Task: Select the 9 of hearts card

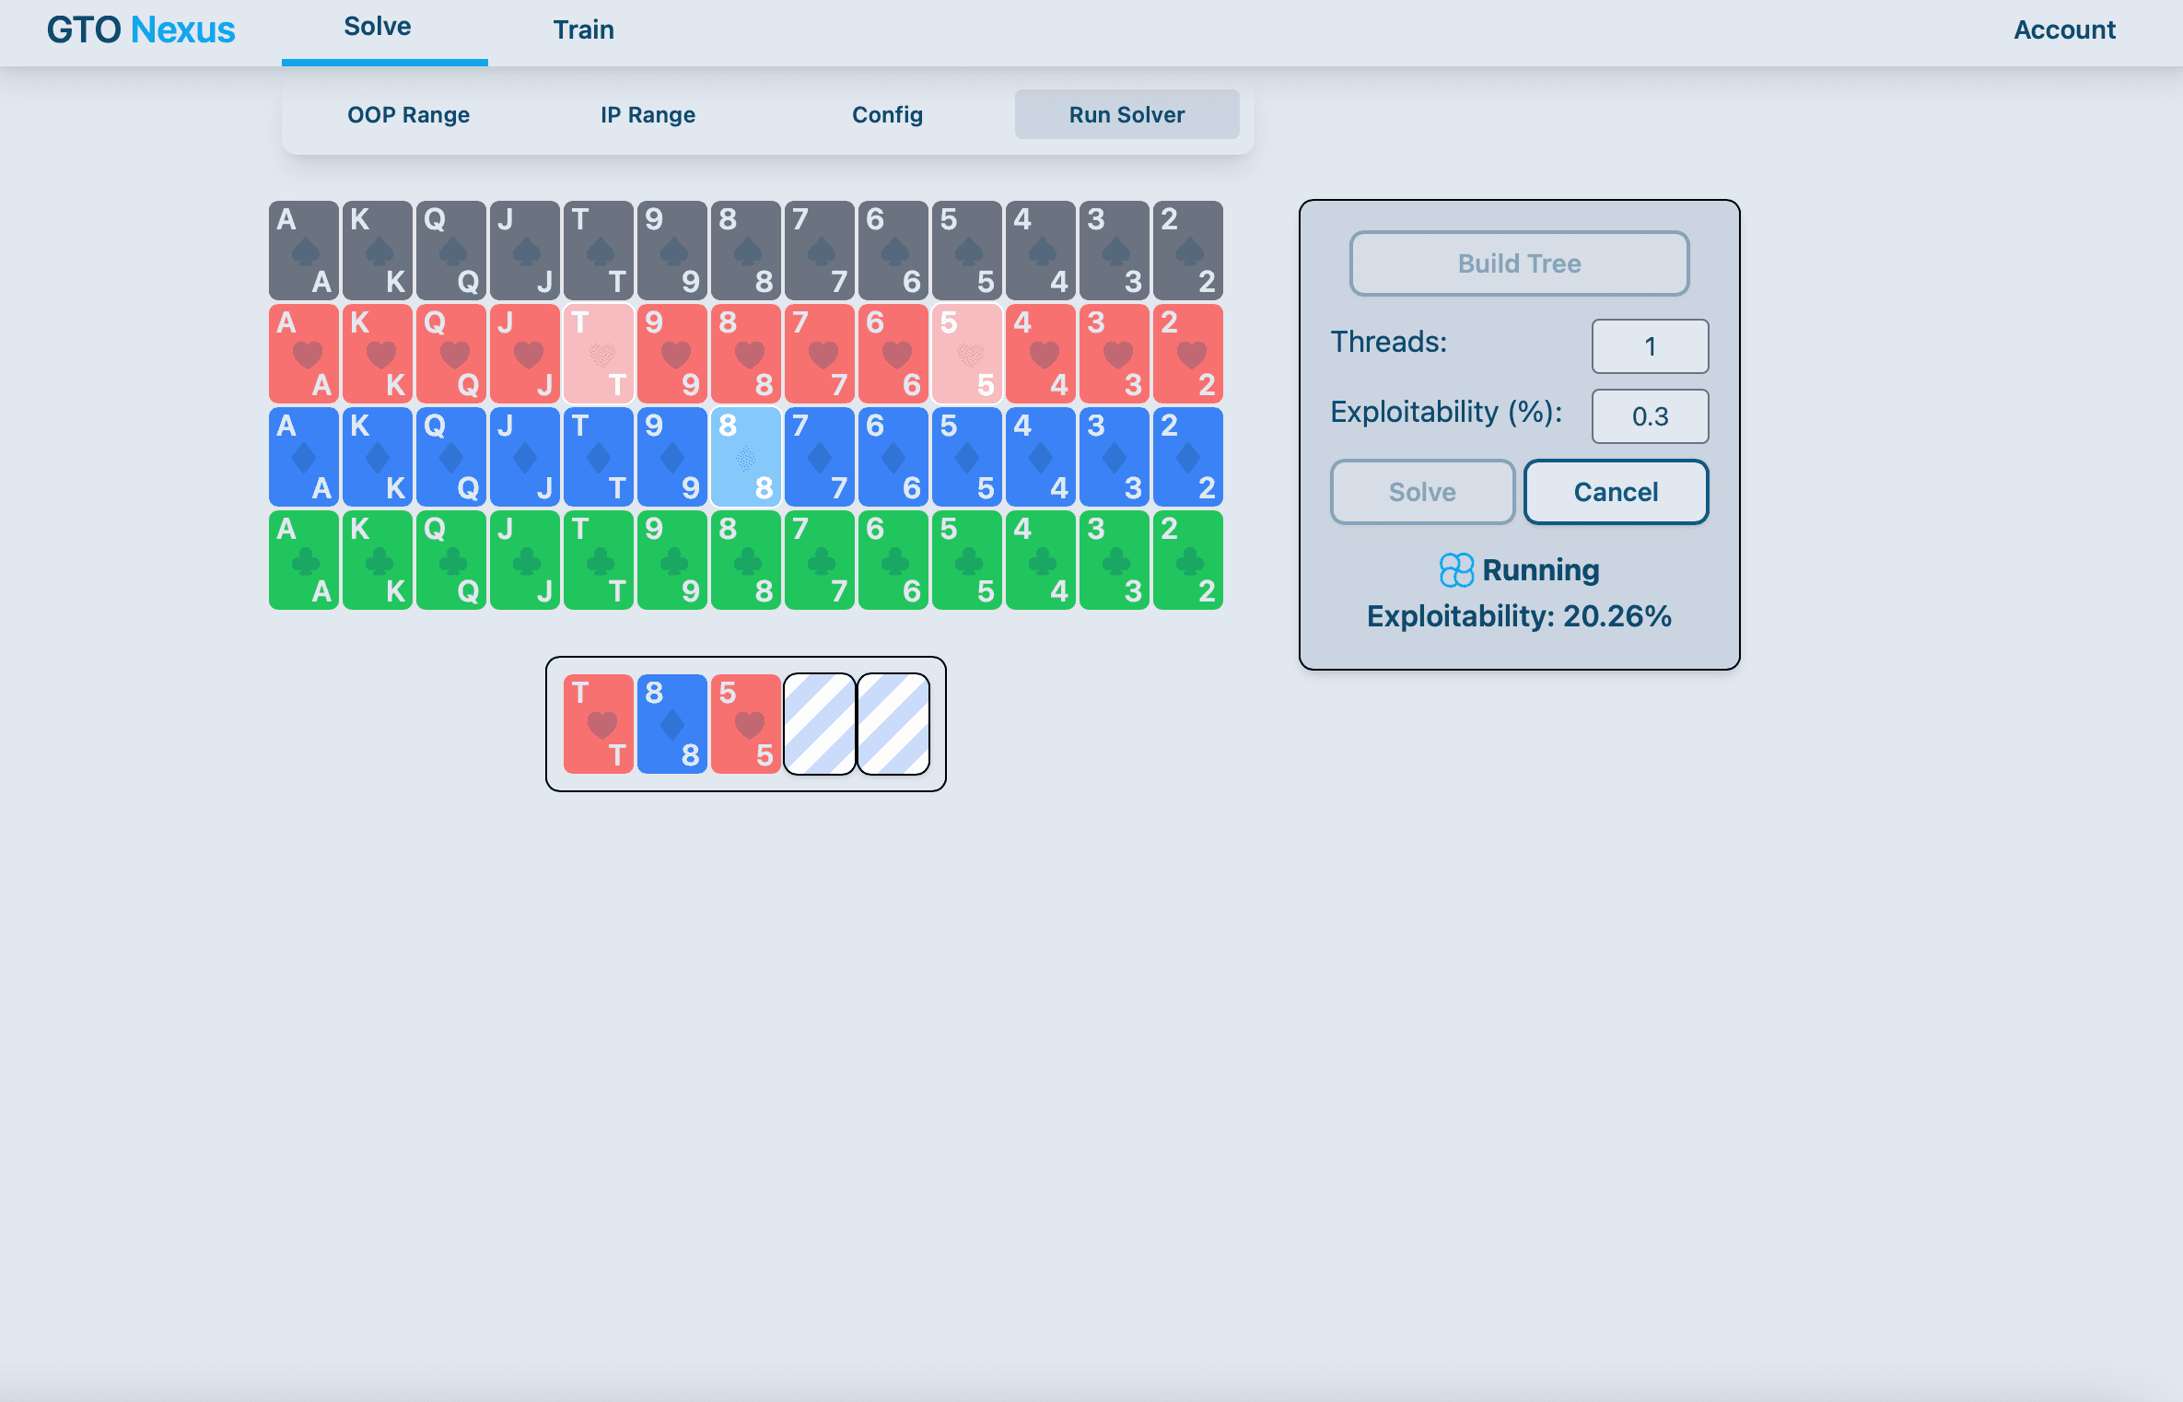Action: (672, 354)
